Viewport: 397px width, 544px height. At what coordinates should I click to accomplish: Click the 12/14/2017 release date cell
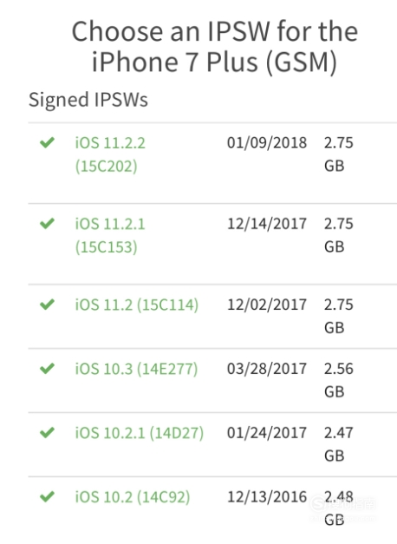click(x=267, y=224)
